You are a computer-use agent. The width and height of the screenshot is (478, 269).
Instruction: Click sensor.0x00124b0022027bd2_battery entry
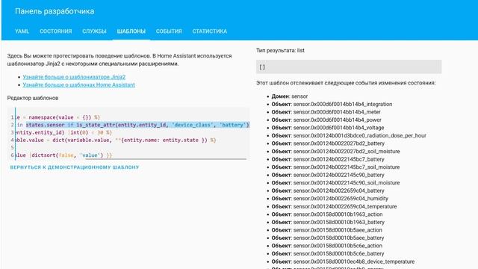pos(328,143)
